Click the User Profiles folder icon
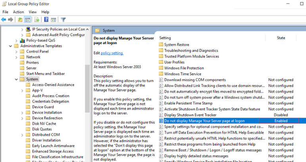 tap(161, 62)
